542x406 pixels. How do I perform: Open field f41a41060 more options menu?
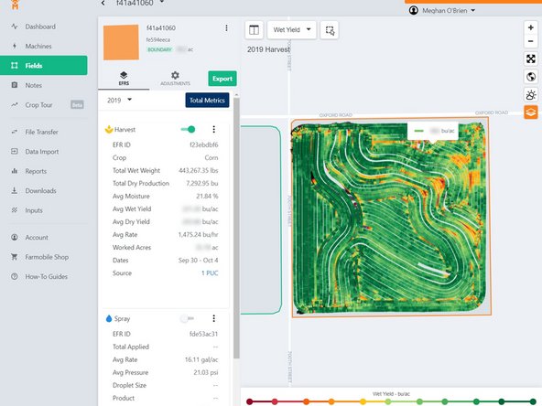(x=226, y=28)
